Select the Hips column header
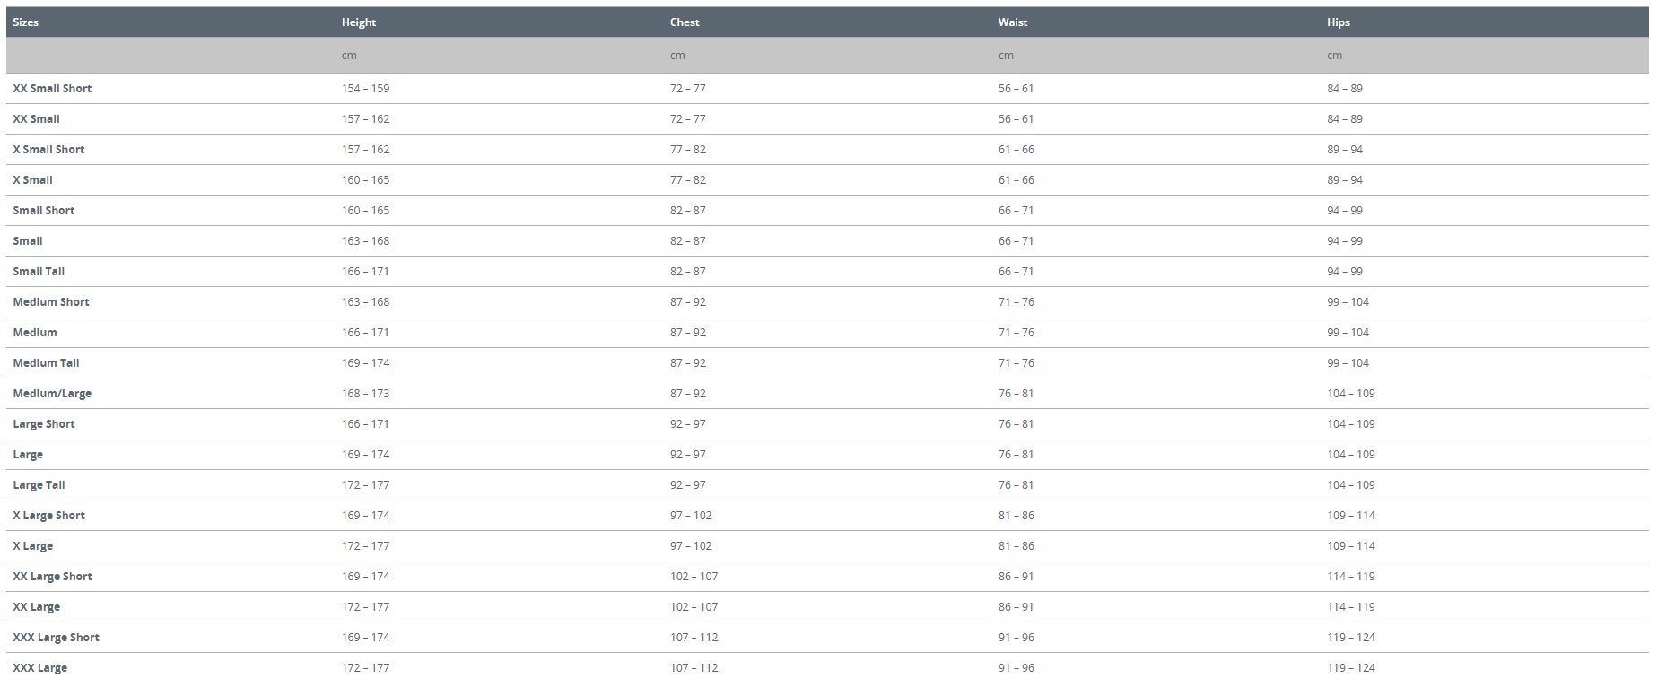 (1339, 22)
